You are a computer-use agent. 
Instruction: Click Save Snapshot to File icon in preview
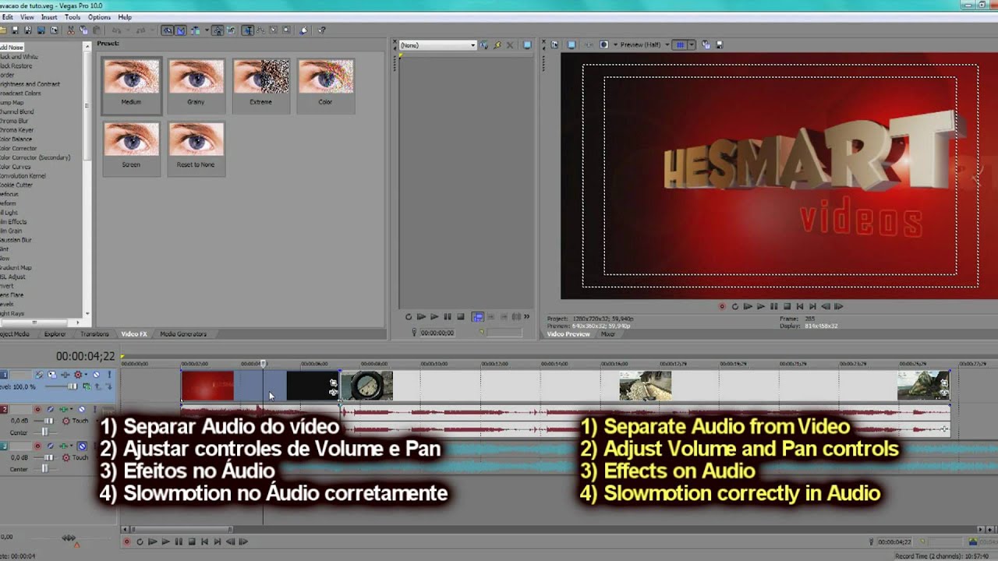[x=720, y=44]
